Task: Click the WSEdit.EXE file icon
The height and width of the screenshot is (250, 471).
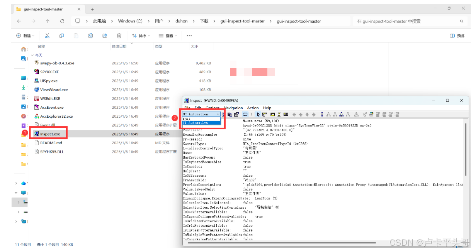Action: point(37,98)
